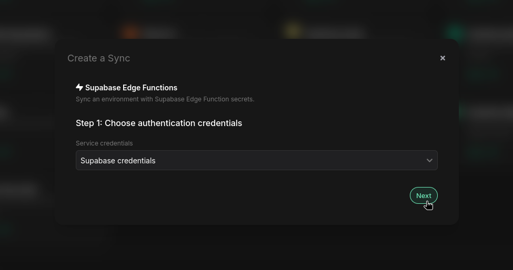Screen dimensions: 513x270
Task: Click the blurred label beside the yellow icon
Action: pyautogui.click(x=334, y=33)
